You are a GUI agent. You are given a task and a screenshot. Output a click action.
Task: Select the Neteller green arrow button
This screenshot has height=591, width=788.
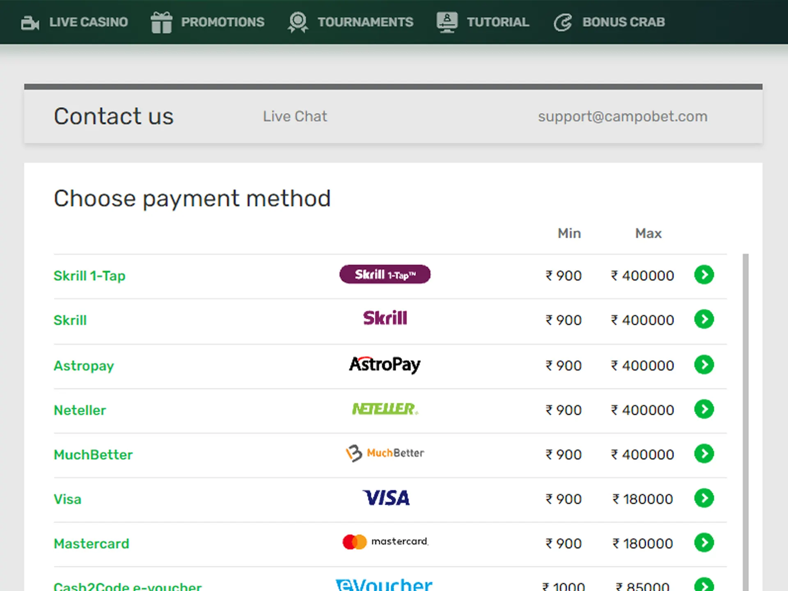pyautogui.click(x=704, y=409)
